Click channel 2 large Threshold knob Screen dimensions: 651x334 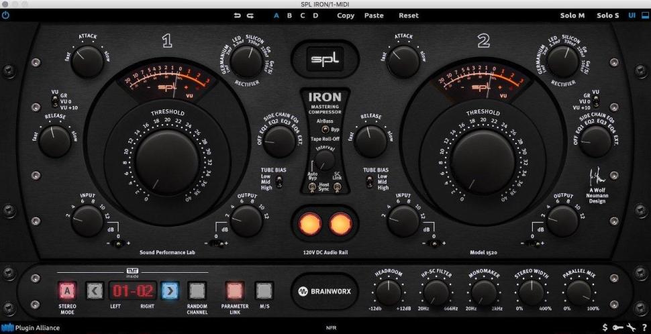point(483,162)
